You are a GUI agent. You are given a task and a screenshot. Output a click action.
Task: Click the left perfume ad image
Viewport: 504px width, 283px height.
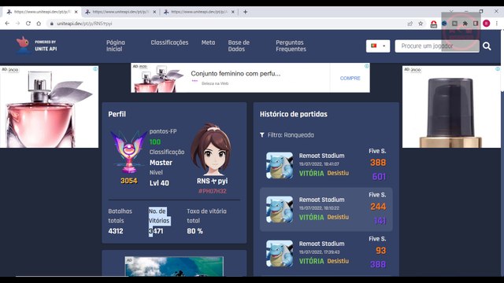pos(49,107)
